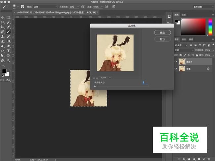Toggle airbrush build-up mode

(x=107, y=7)
